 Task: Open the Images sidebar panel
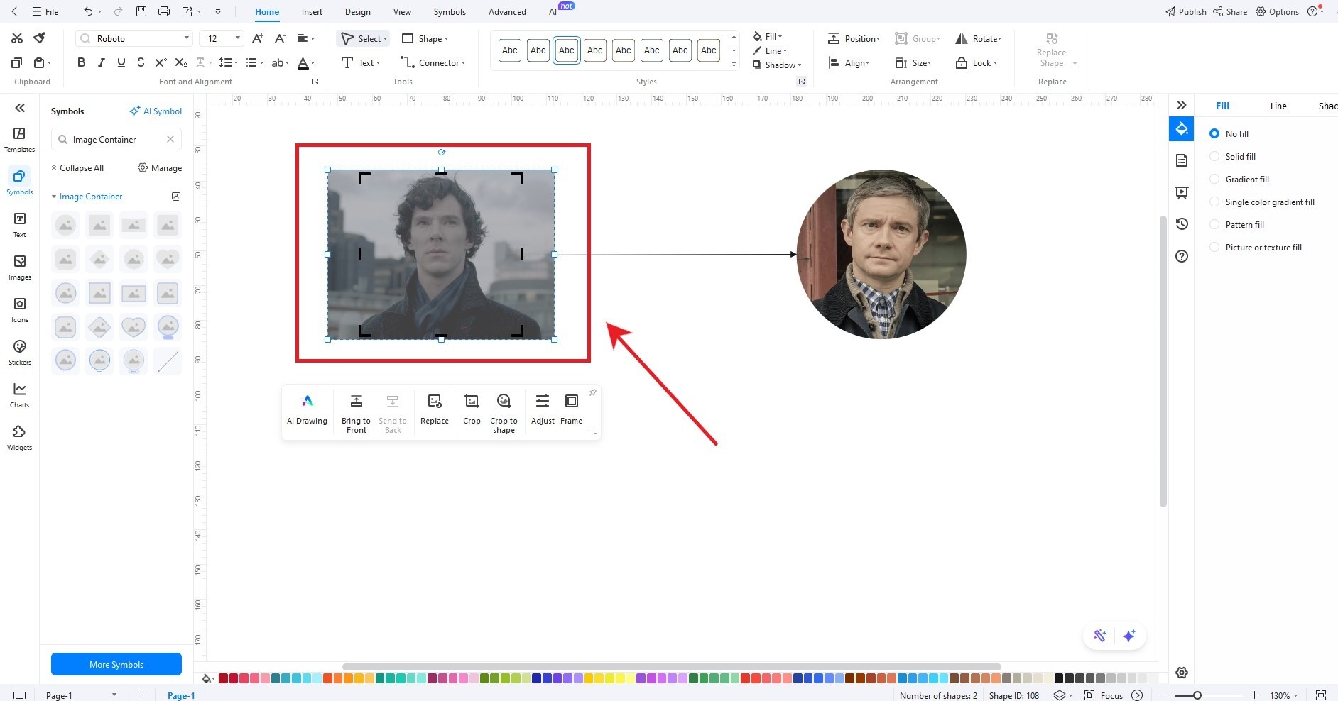(x=19, y=267)
